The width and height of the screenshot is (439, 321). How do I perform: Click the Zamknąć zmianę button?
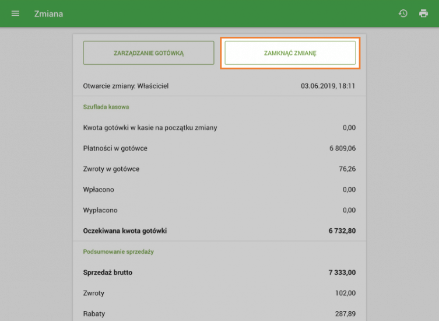290,53
